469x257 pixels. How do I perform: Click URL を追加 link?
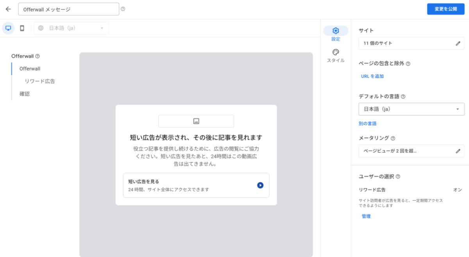(372, 76)
